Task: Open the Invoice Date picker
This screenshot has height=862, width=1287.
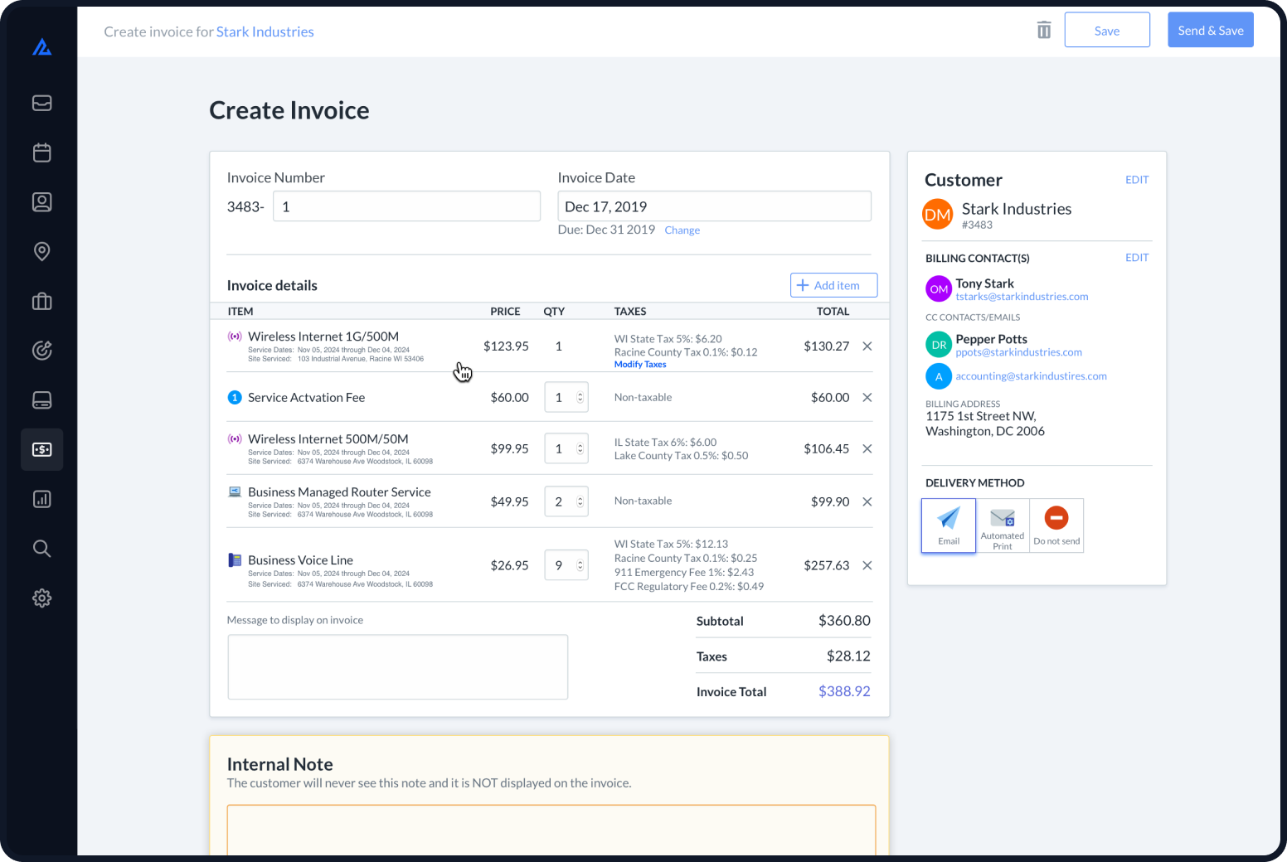Action: coord(714,206)
